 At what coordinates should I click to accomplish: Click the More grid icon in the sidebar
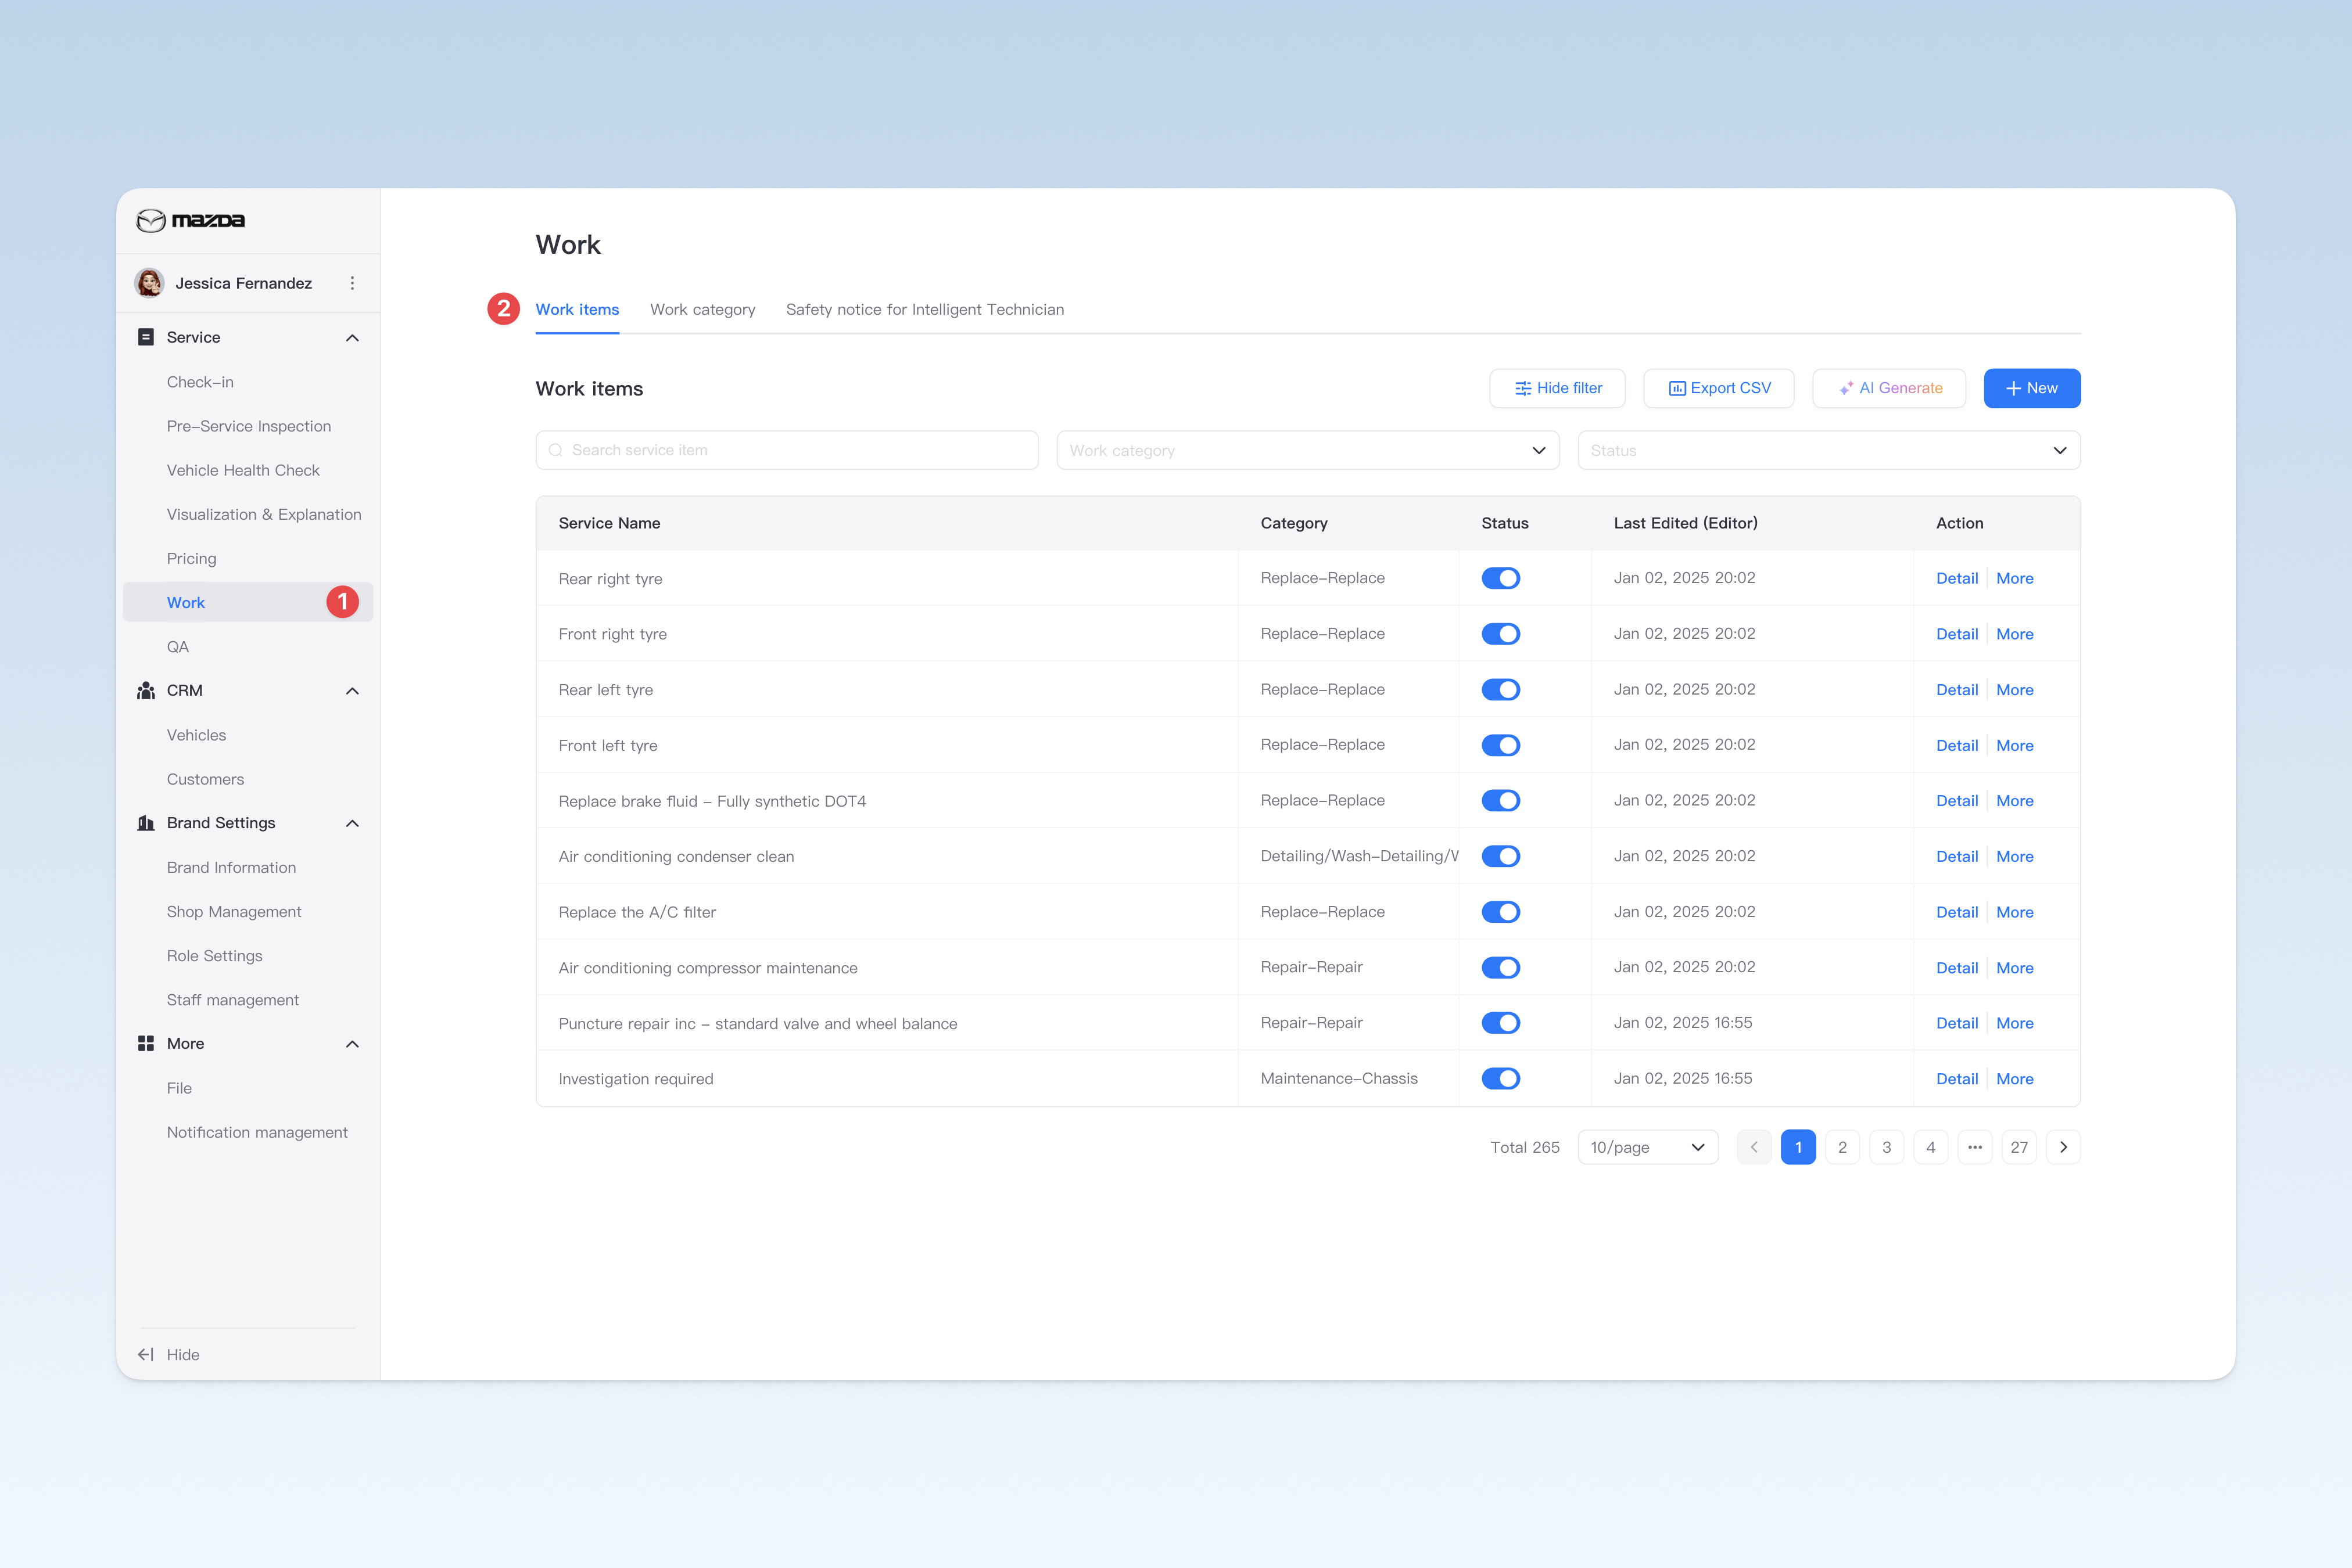click(x=146, y=1043)
